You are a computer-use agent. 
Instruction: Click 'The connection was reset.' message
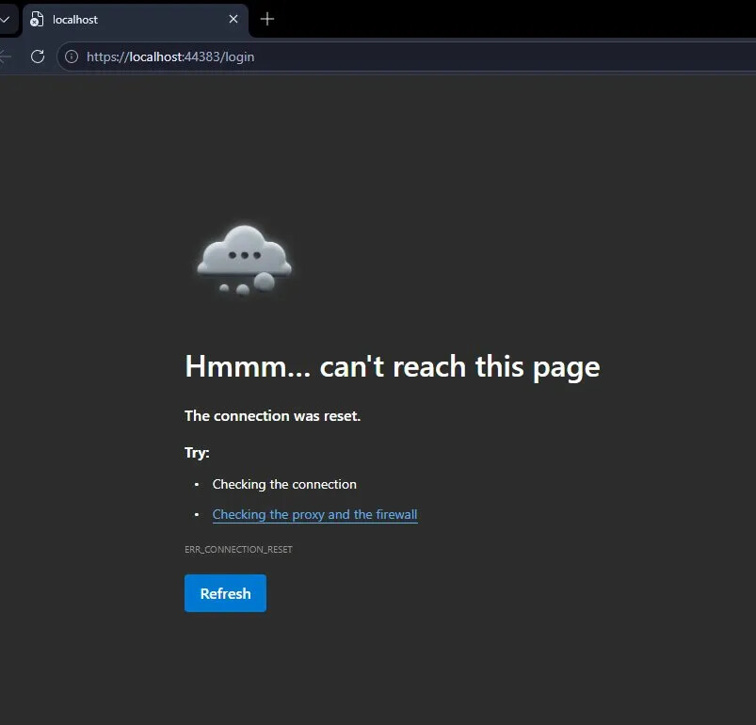pos(272,415)
